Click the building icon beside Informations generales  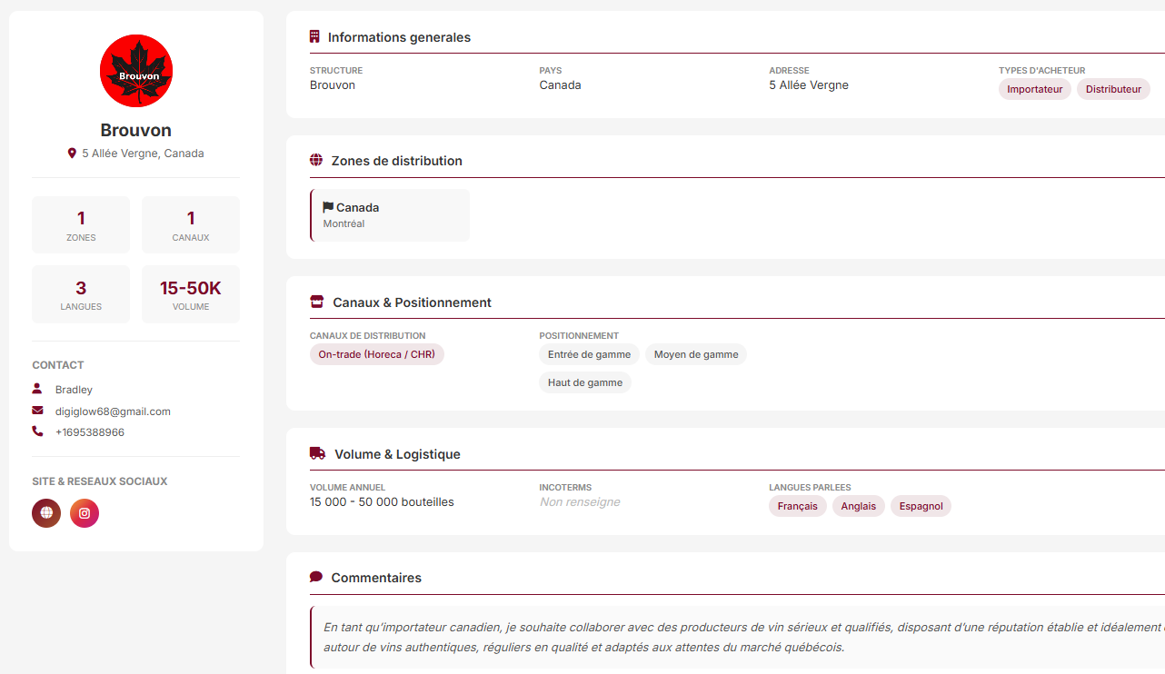pos(314,37)
